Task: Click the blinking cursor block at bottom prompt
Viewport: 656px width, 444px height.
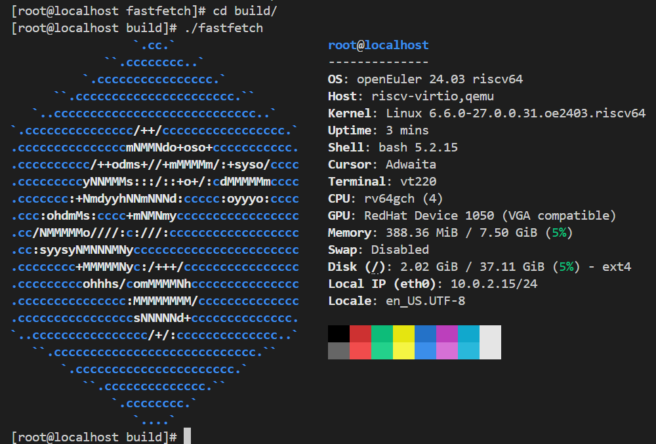Action: (x=187, y=436)
